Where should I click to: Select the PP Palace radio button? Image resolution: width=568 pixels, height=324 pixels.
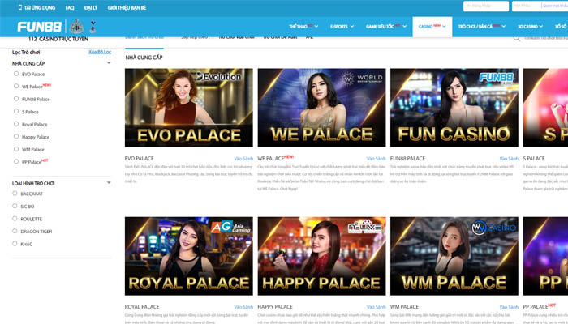(16, 162)
